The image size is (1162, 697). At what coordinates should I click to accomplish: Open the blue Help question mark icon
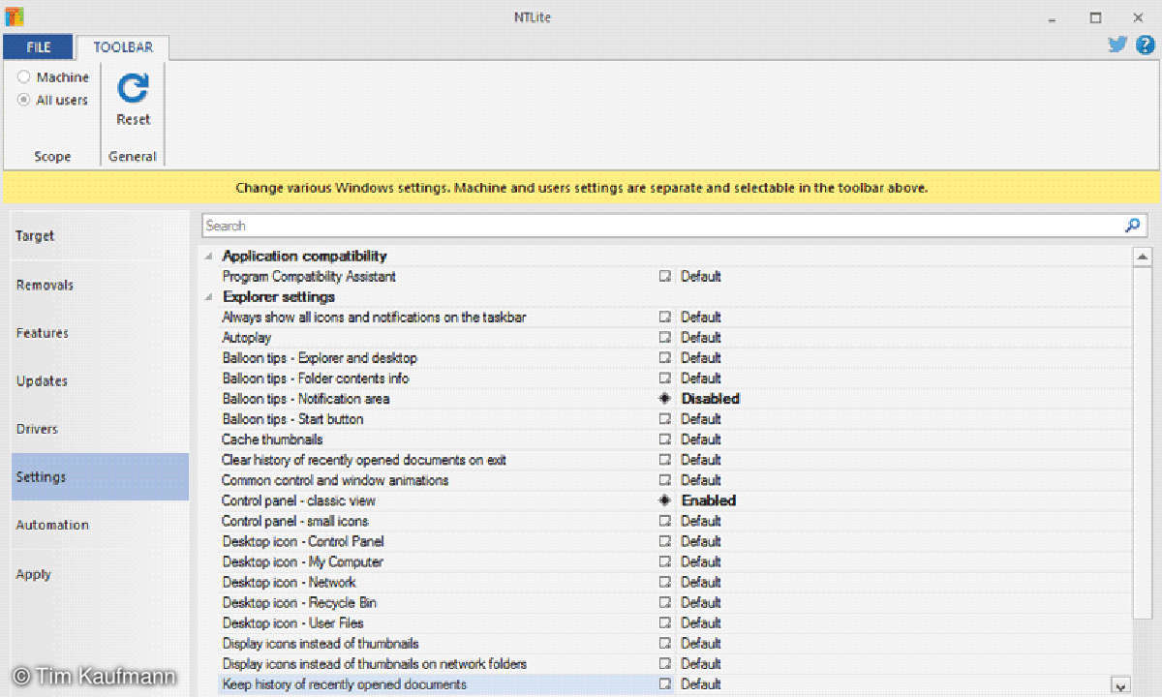tap(1145, 44)
